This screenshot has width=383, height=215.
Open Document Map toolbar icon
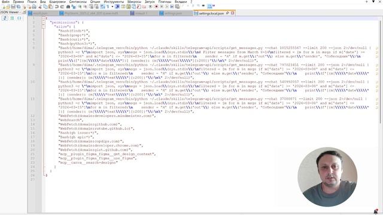(x=129, y=7)
